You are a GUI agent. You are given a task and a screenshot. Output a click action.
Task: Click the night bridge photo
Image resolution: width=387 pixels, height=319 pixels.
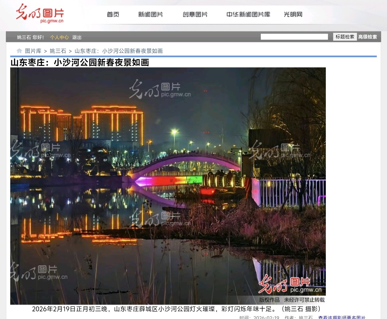(168, 184)
